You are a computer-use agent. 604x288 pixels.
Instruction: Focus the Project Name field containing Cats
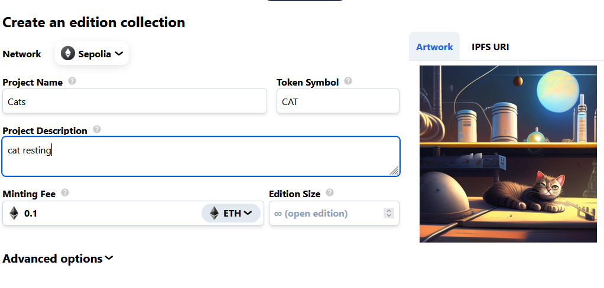pyautogui.click(x=135, y=101)
